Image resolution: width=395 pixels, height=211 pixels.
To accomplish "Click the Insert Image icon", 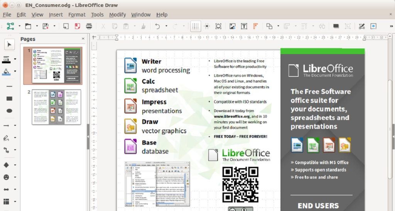I will pyautogui.click(x=232, y=26).
